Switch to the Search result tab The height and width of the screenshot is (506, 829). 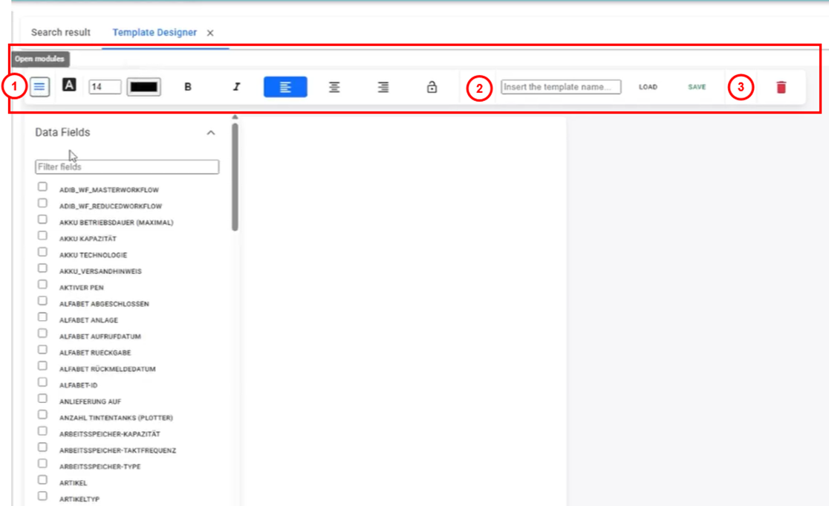(x=61, y=33)
